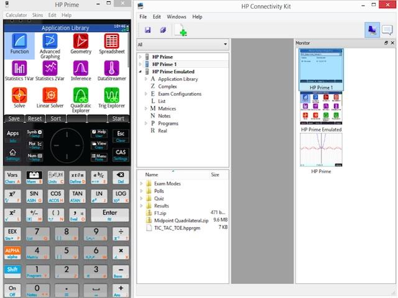This screenshot has height=298, width=398.
Task: Click the New document icon with green plus
Action: 180,30
